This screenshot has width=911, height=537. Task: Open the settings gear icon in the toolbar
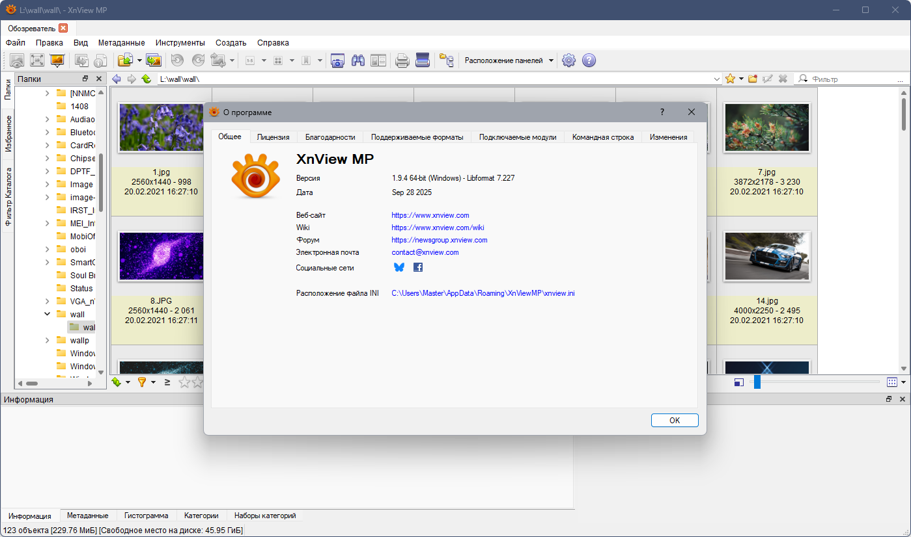click(568, 60)
